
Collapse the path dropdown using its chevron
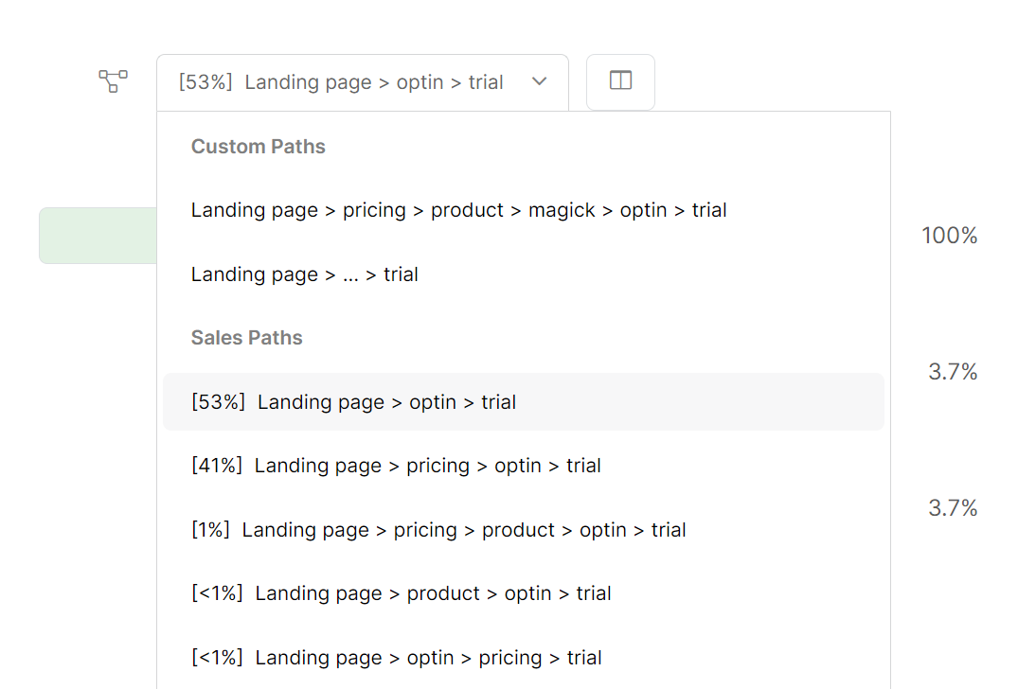pyautogui.click(x=539, y=81)
